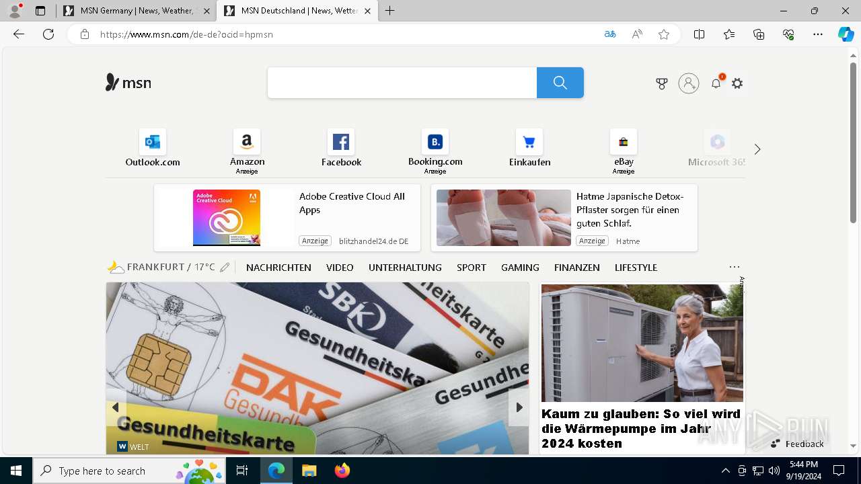Open Frankfurt 17°C weather link
The image size is (861, 484).
(161, 268)
